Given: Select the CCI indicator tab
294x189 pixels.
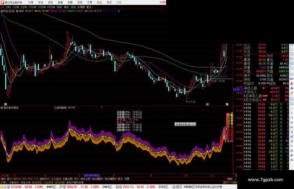Looking at the screenshot, I should (36, 179).
